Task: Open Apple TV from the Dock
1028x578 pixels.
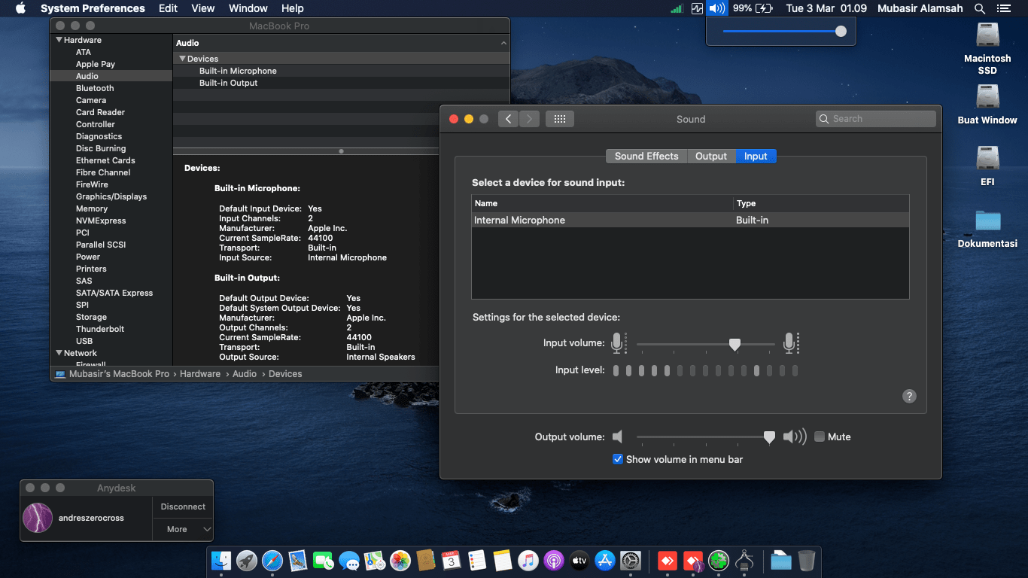Action: tap(579, 561)
